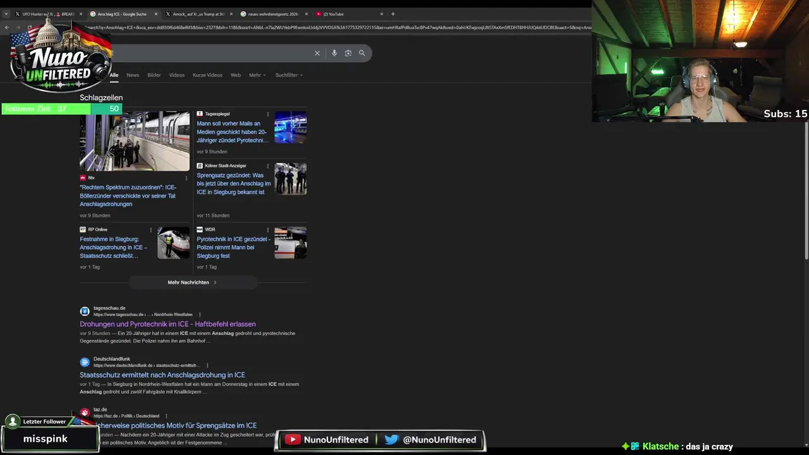Open WDR Pyrotechnik in ICE gezündet article
This screenshot has height=455, width=809.
(x=233, y=248)
